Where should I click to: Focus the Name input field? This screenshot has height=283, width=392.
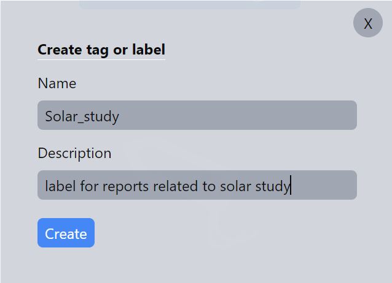coord(197,116)
